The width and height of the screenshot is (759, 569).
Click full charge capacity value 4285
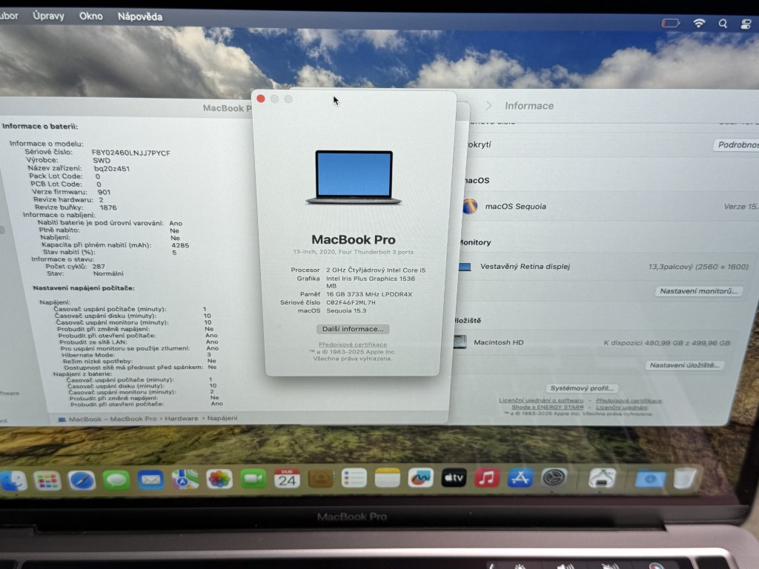180,245
